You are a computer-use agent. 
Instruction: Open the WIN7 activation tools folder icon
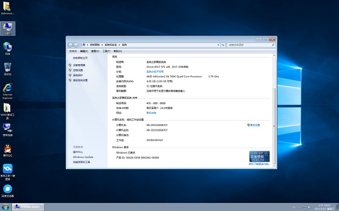pyautogui.click(x=8, y=111)
